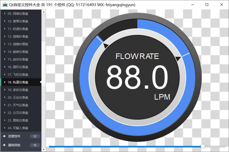This screenshot has width=229, height=152.
Task: Choose 12. 指南针表盘 from sidebar
Action: pyautogui.click(x=18, y=36)
